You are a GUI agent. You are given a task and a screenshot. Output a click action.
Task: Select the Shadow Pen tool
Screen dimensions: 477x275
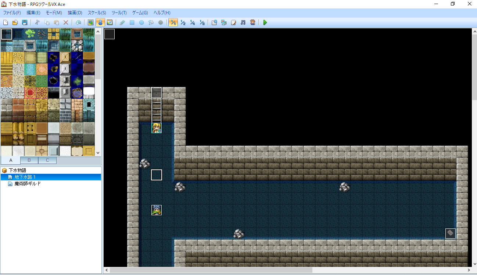tap(161, 23)
